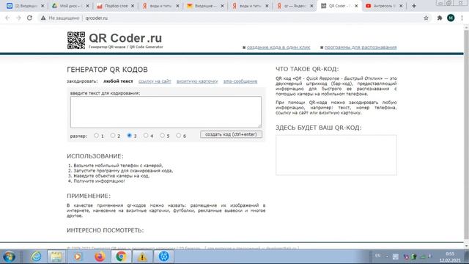This screenshot has height=264, width=469.
Task: Open the yellow warning app on taskbar
Action: pyautogui.click(x=142, y=257)
